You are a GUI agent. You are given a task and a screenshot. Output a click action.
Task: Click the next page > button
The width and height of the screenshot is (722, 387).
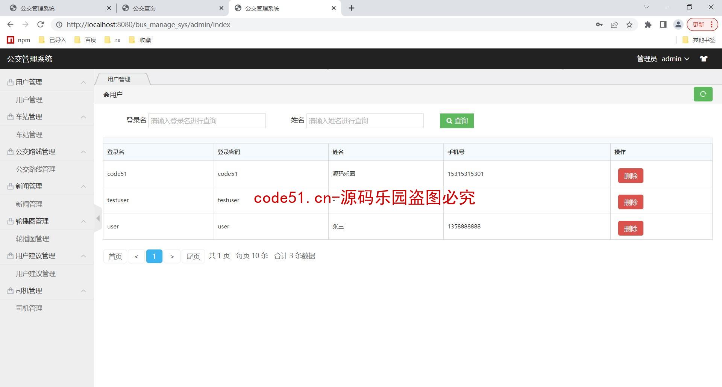[x=172, y=256]
